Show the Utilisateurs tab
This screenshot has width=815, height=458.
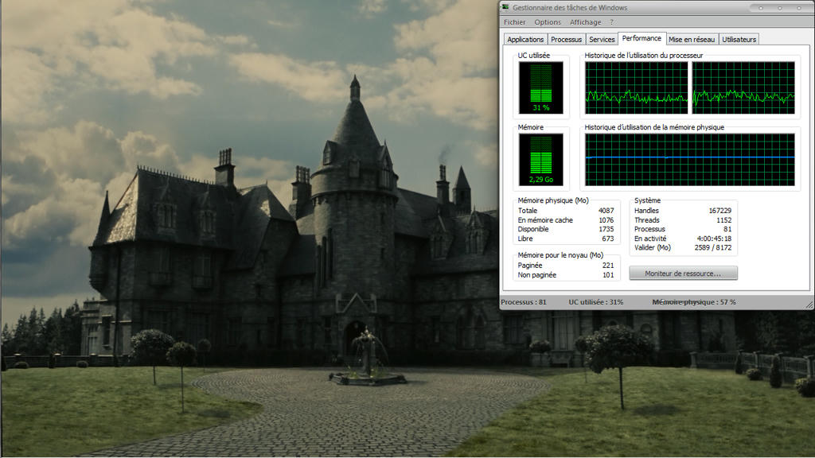[739, 39]
